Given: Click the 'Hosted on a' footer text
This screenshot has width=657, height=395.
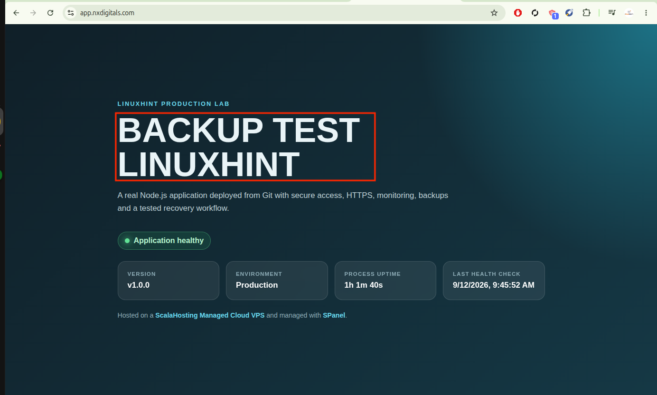Looking at the screenshot, I should (x=136, y=315).
